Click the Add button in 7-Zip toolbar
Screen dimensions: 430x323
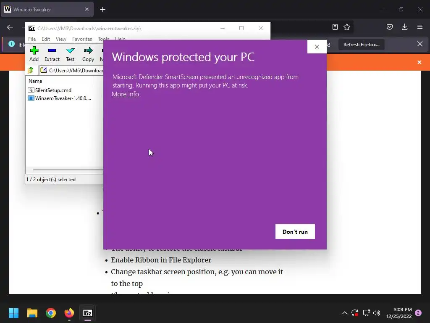[x=34, y=54]
